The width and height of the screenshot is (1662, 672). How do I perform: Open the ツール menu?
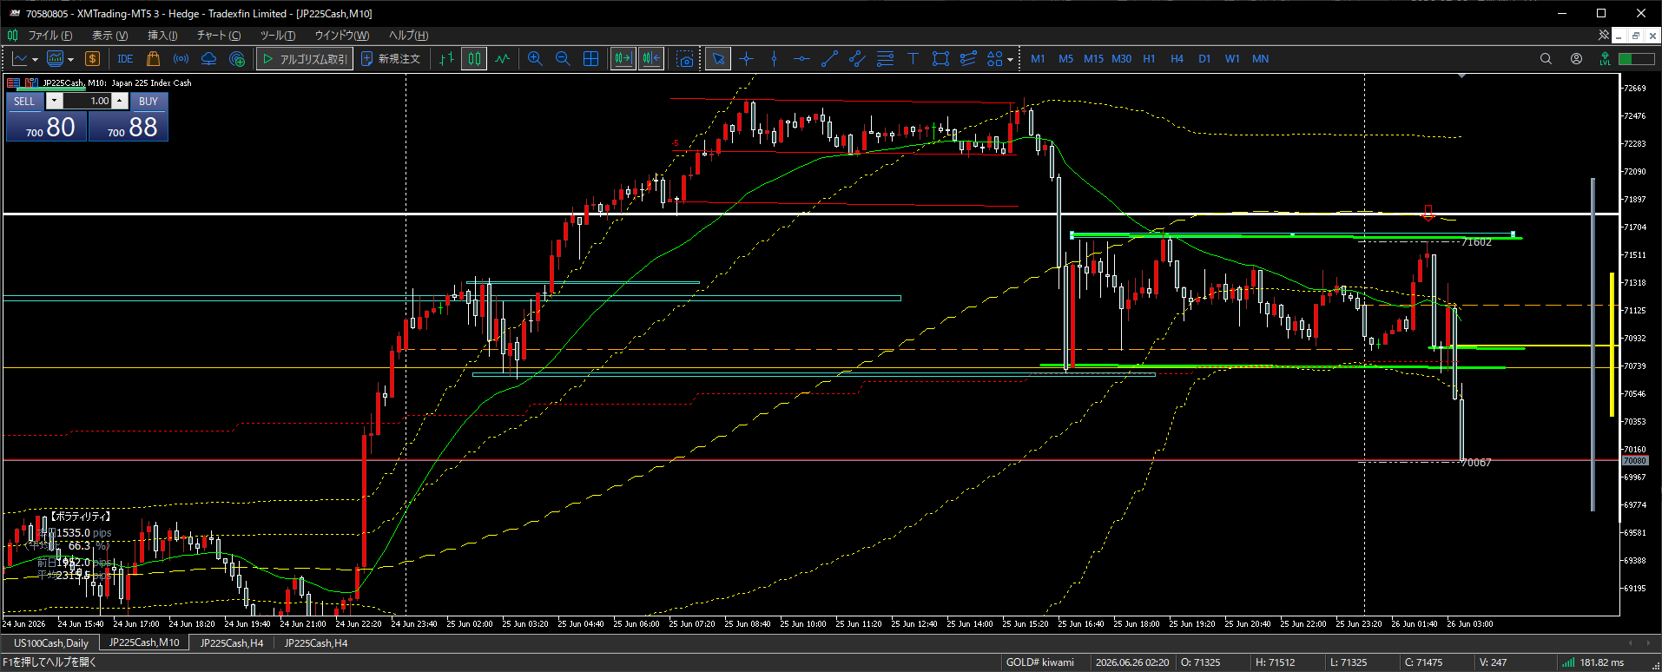click(x=278, y=36)
